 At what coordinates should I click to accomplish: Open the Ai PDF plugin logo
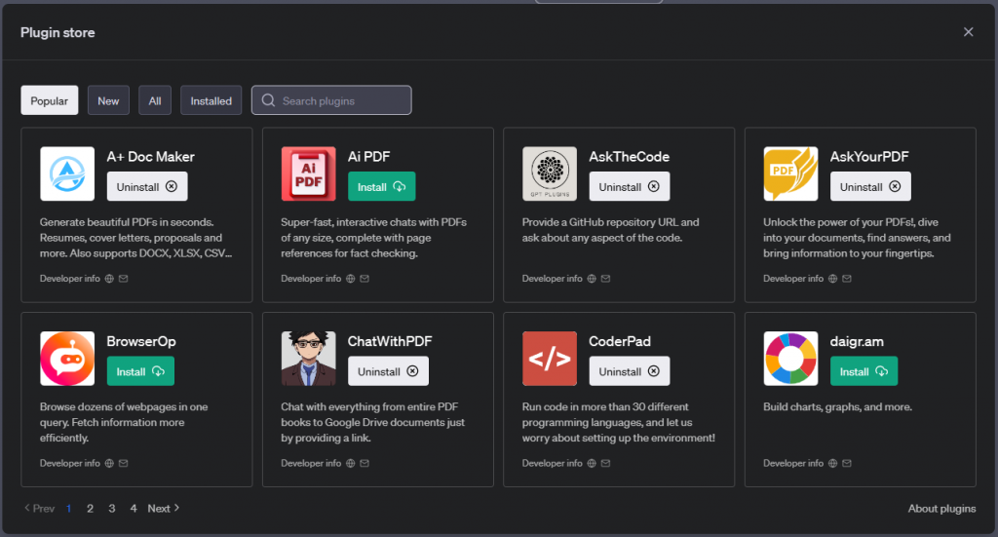[x=309, y=173]
